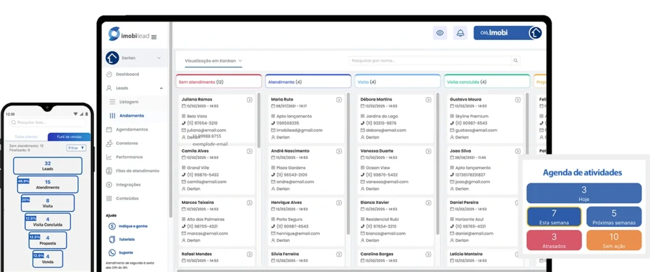Image resolution: width=650 pixels, height=272 pixels.
Task: Open Agendamentos calendar in sidebar
Action: (131, 129)
